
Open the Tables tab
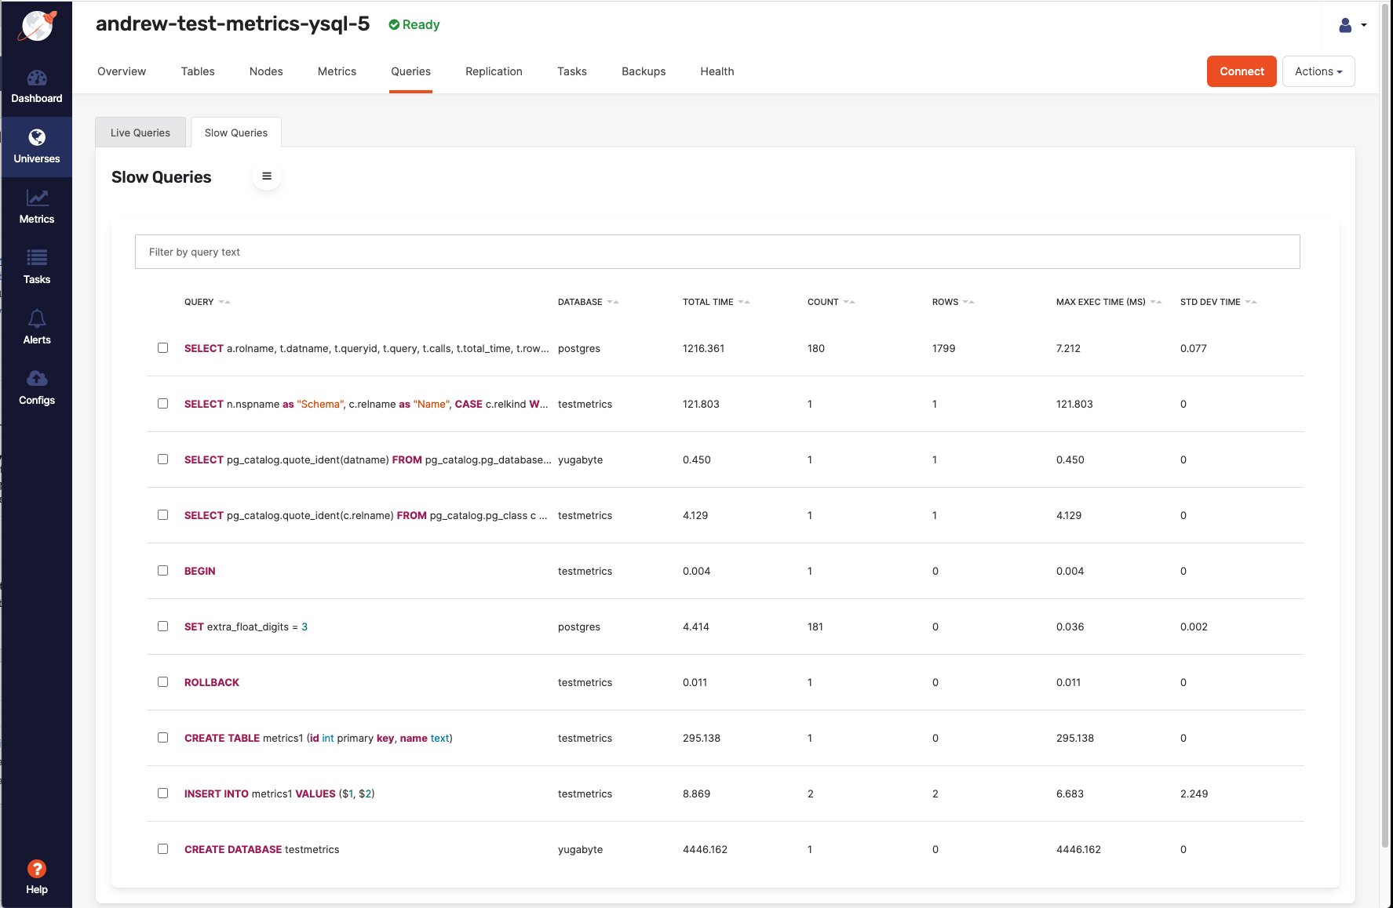tap(198, 71)
